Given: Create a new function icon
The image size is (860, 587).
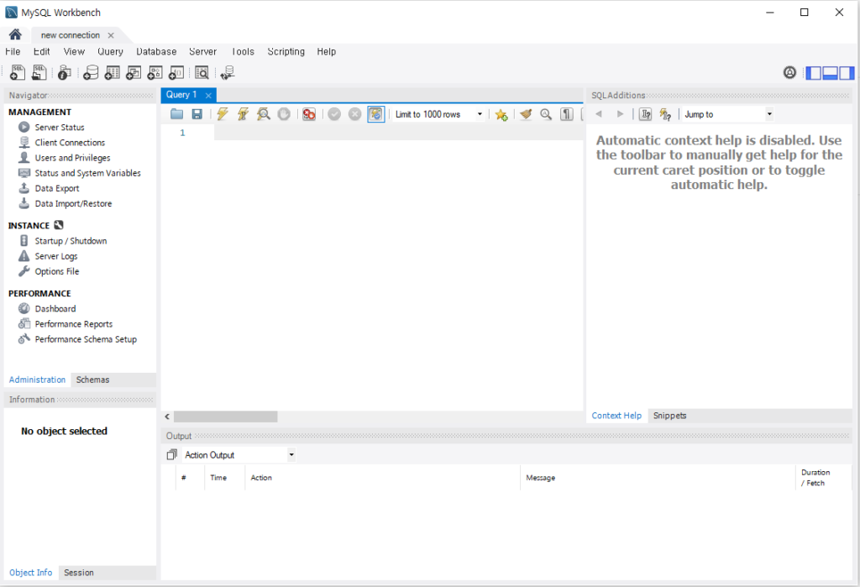Looking at the screenshot, I should point(176,72).
